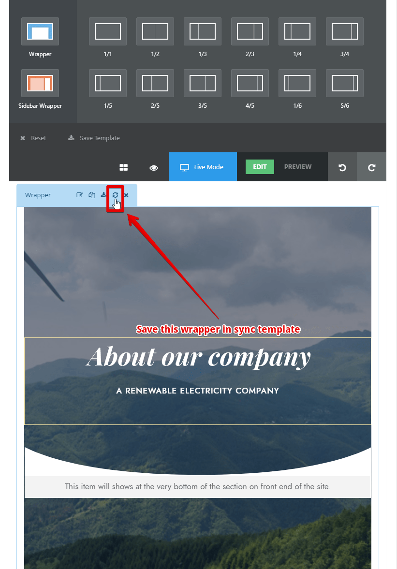Click the wrapper edit pencil icon
Viewport: 397px width, 569px height.
click(79, 195)
